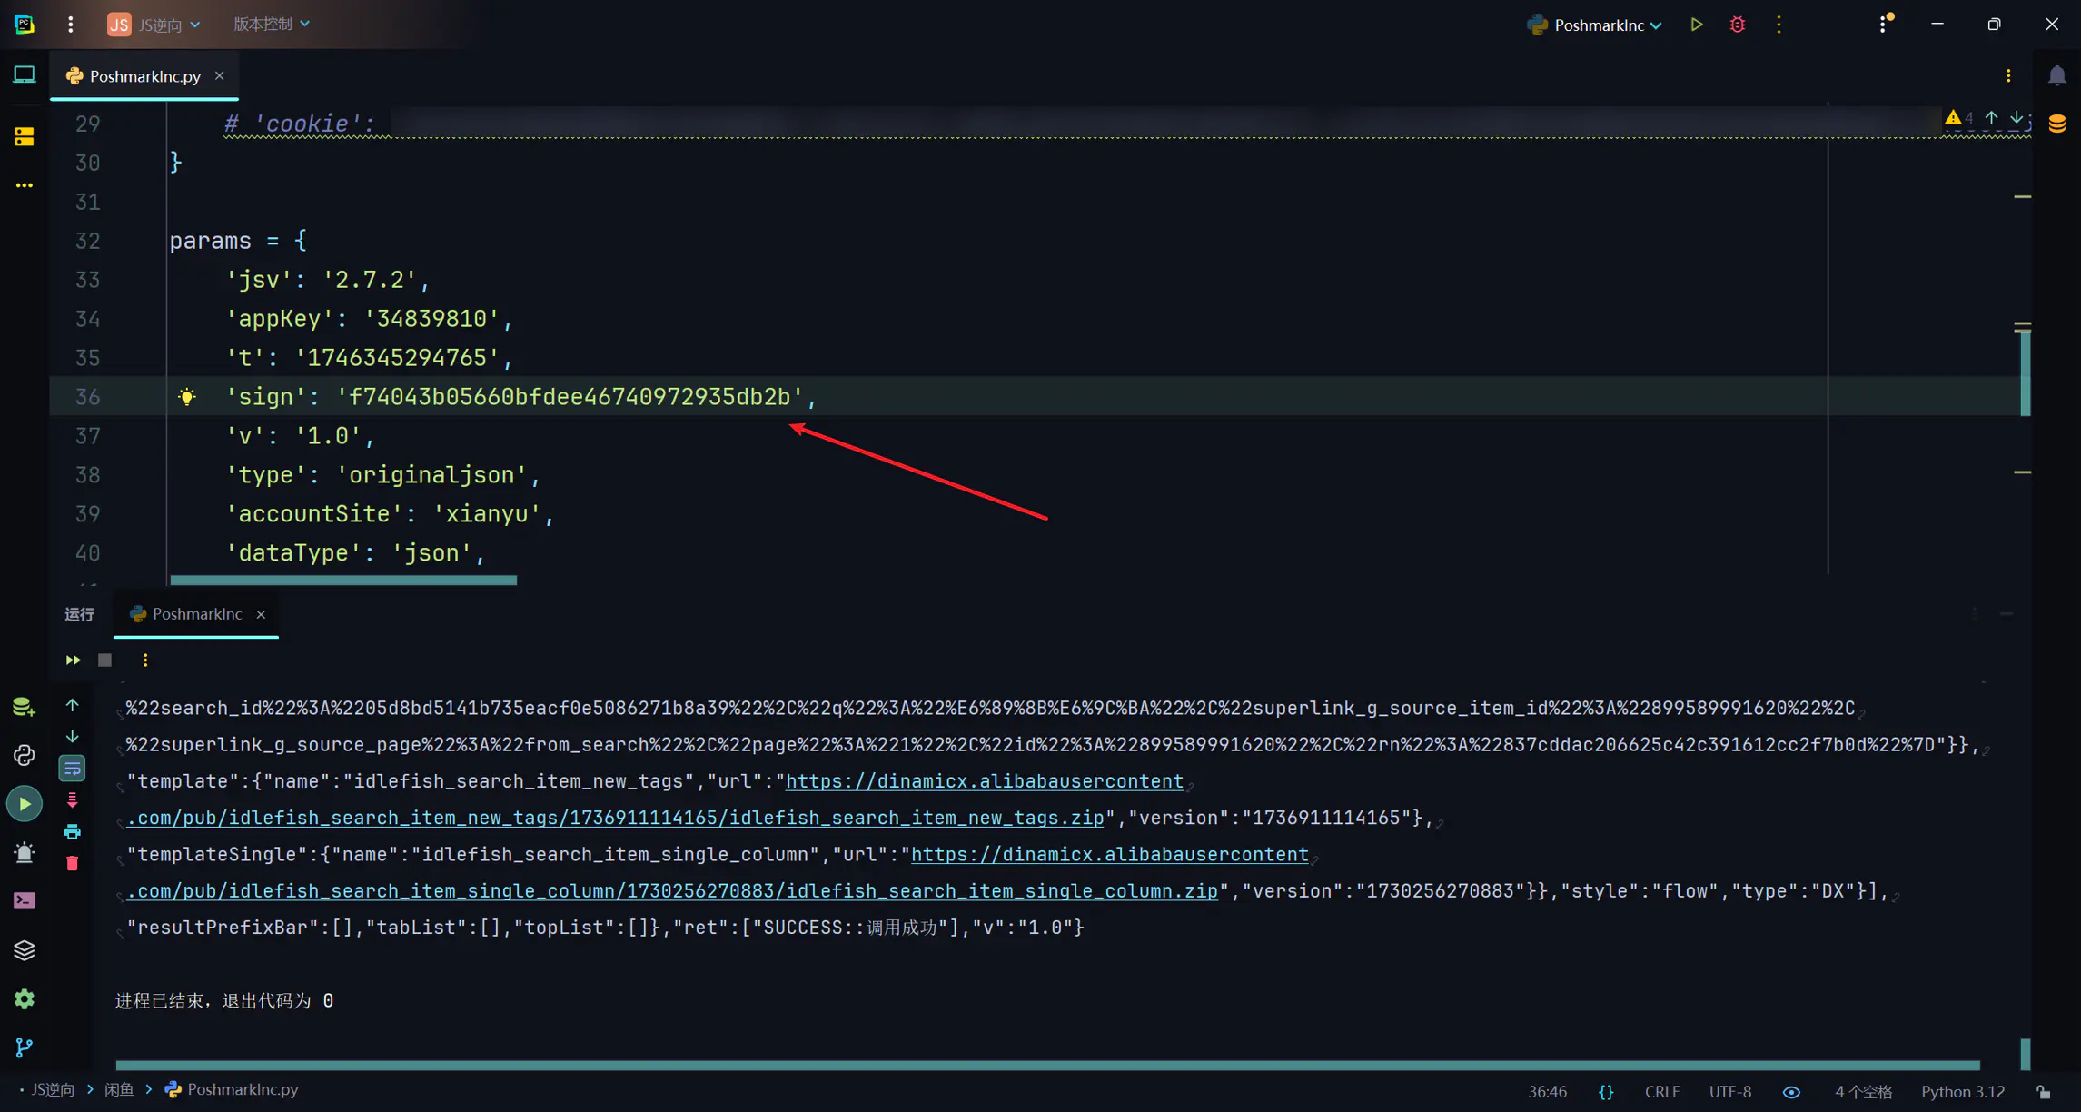This screenshot has height=1112, width=2081.
Task: Open the Terminal tool window
Action: point(25,900)
